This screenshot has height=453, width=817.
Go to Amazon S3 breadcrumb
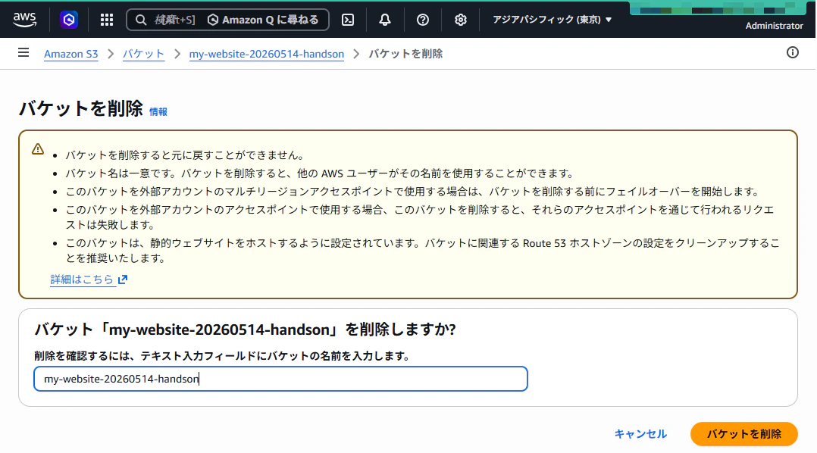71,54
